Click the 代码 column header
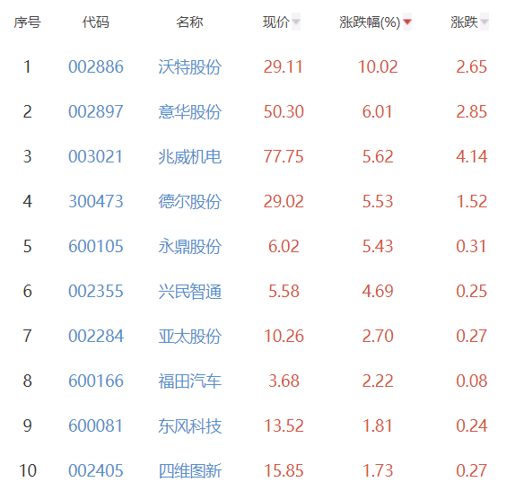515x482 pixels. click(x=96, y=22)
